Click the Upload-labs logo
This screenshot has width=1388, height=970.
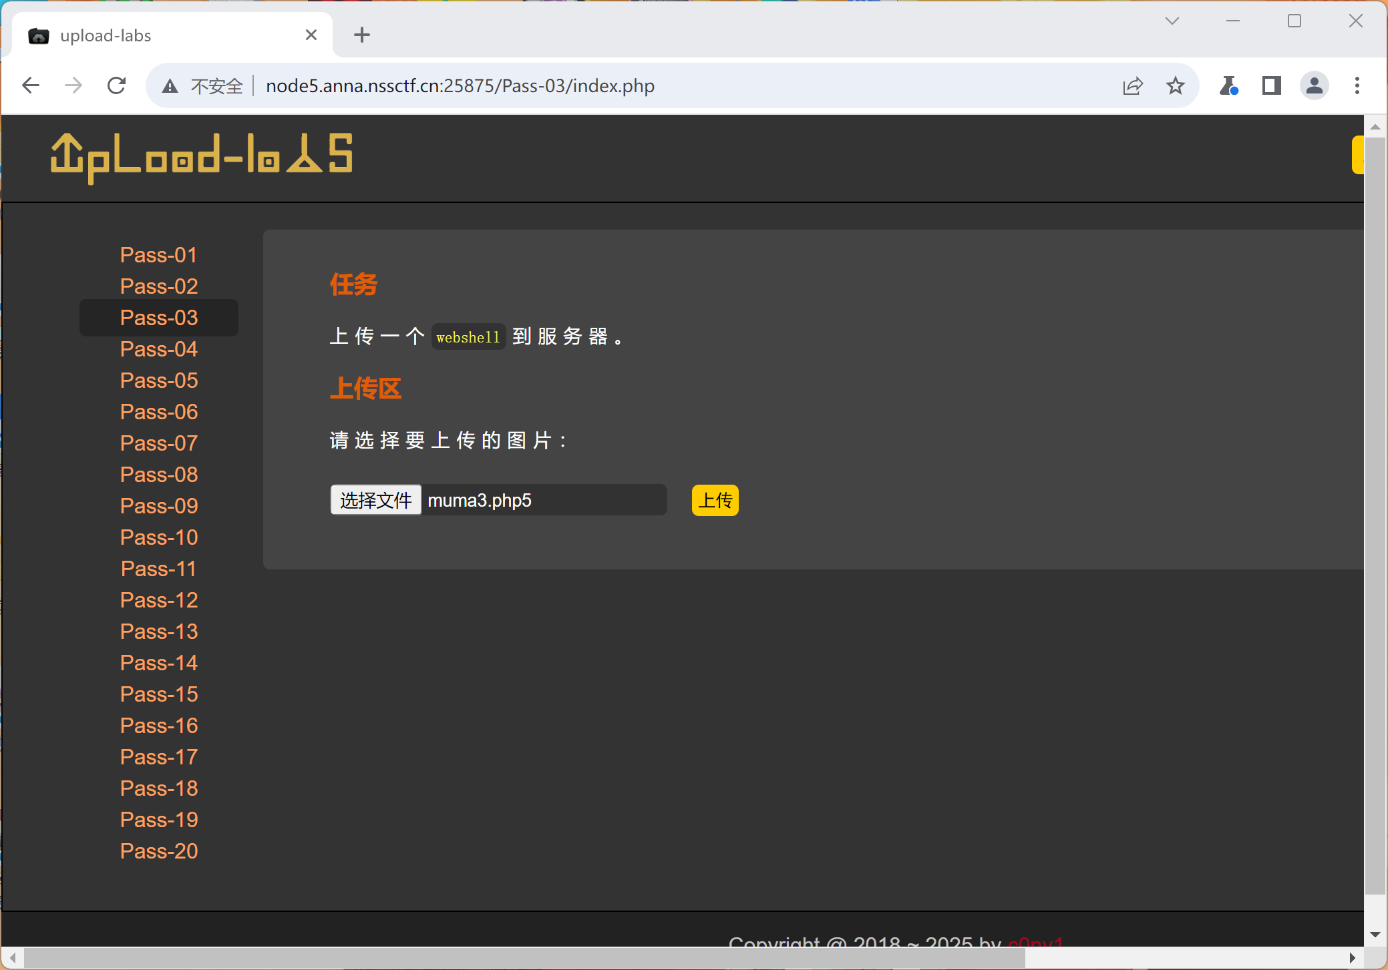click(x=202, y=157)
